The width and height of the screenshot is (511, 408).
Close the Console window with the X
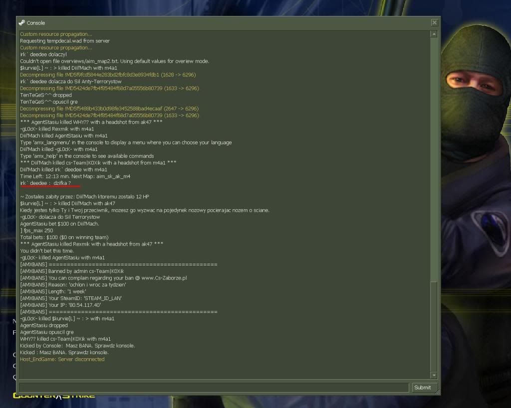click(434, 22)
